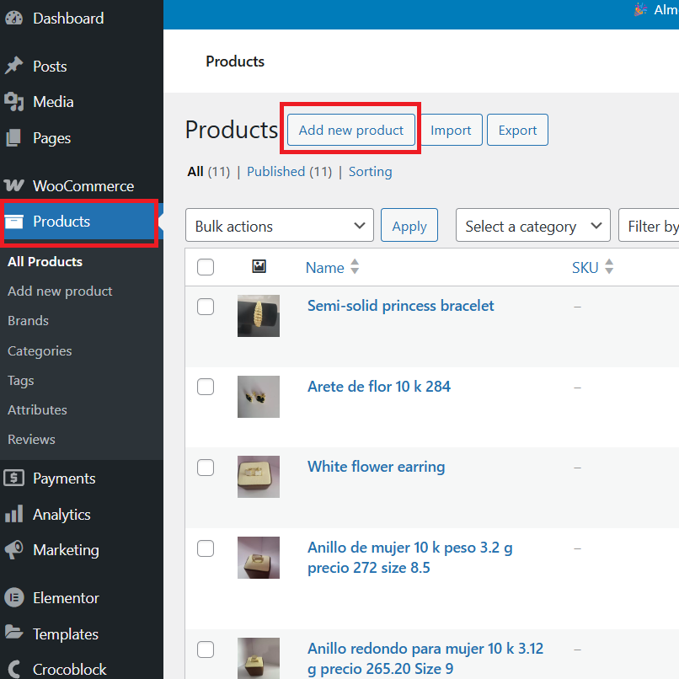679x679 pixels.
Task: Open White flower earring product link
Action: [376, 467]
